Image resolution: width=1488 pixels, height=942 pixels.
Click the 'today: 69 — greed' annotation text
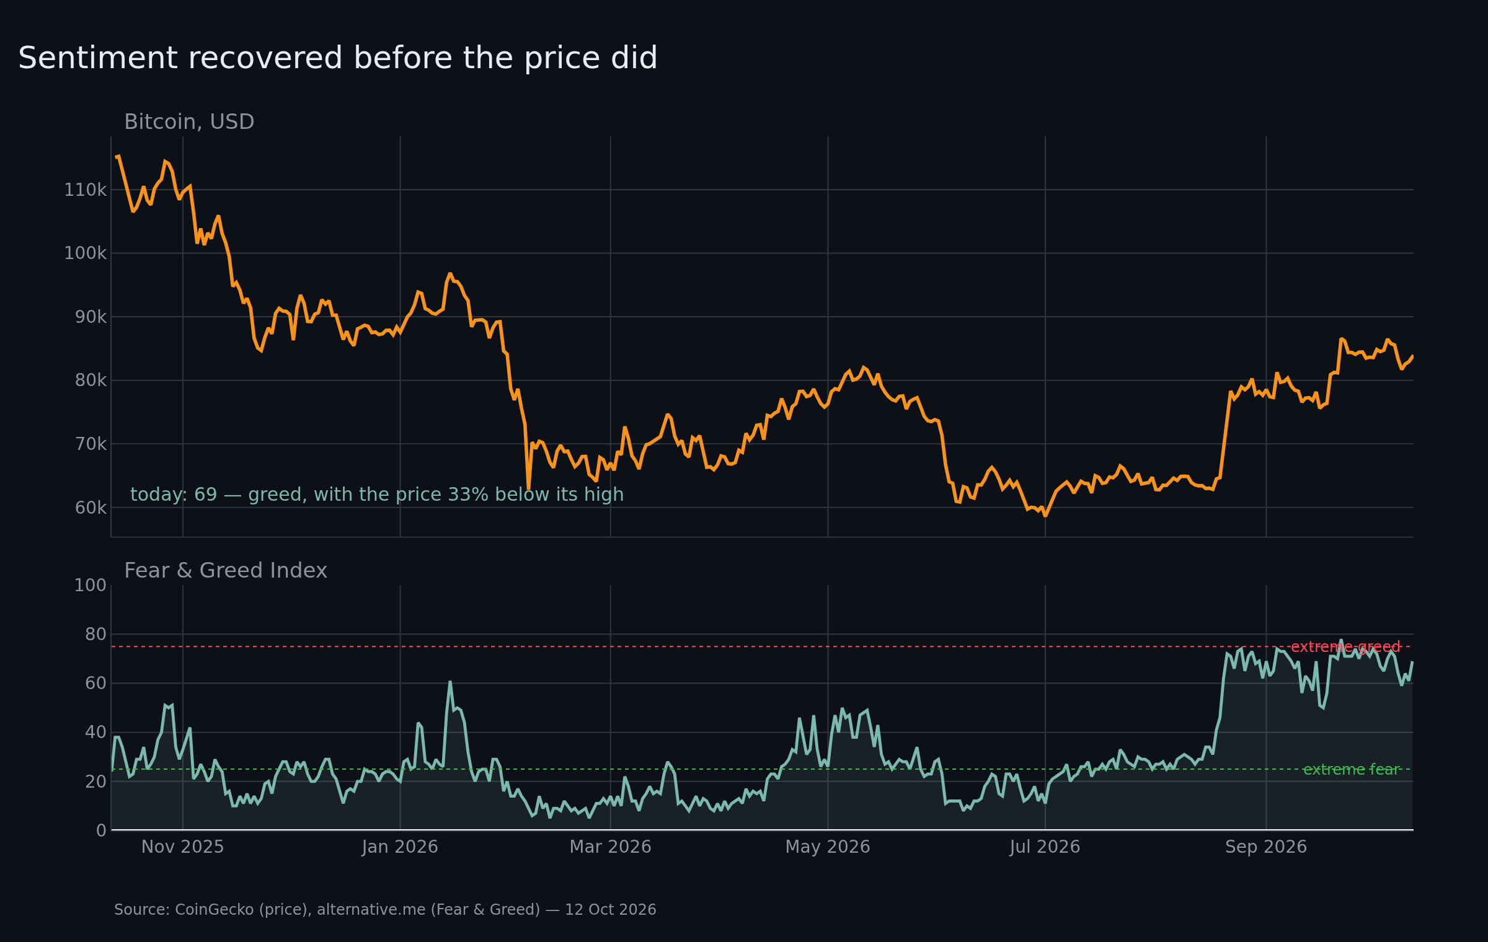377,495
